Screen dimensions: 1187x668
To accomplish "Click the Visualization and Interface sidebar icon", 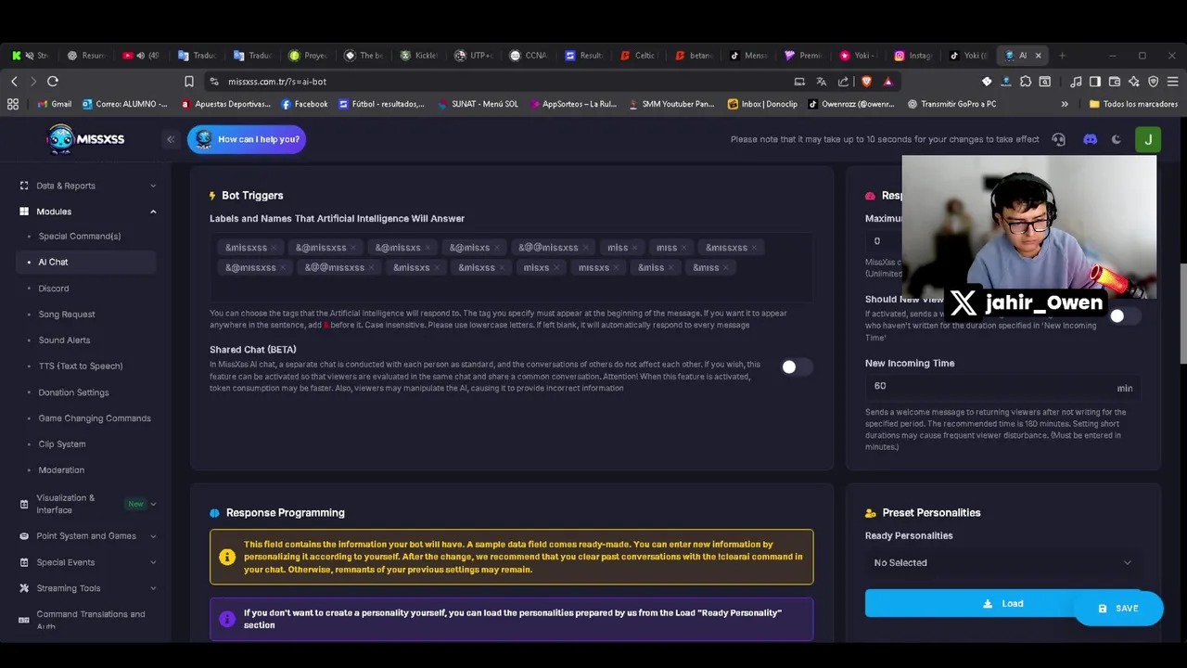I will 24,504.
